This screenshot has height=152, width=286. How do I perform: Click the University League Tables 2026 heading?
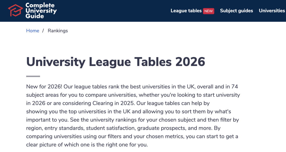click(115, 62)
